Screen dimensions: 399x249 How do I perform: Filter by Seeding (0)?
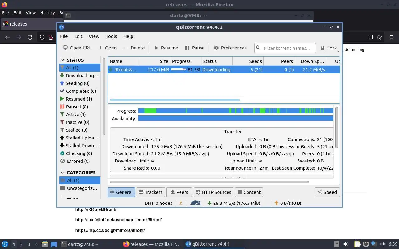pyautogui.click(x=80, y=83)
